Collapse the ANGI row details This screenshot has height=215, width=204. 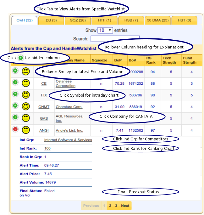pos(15,129)
